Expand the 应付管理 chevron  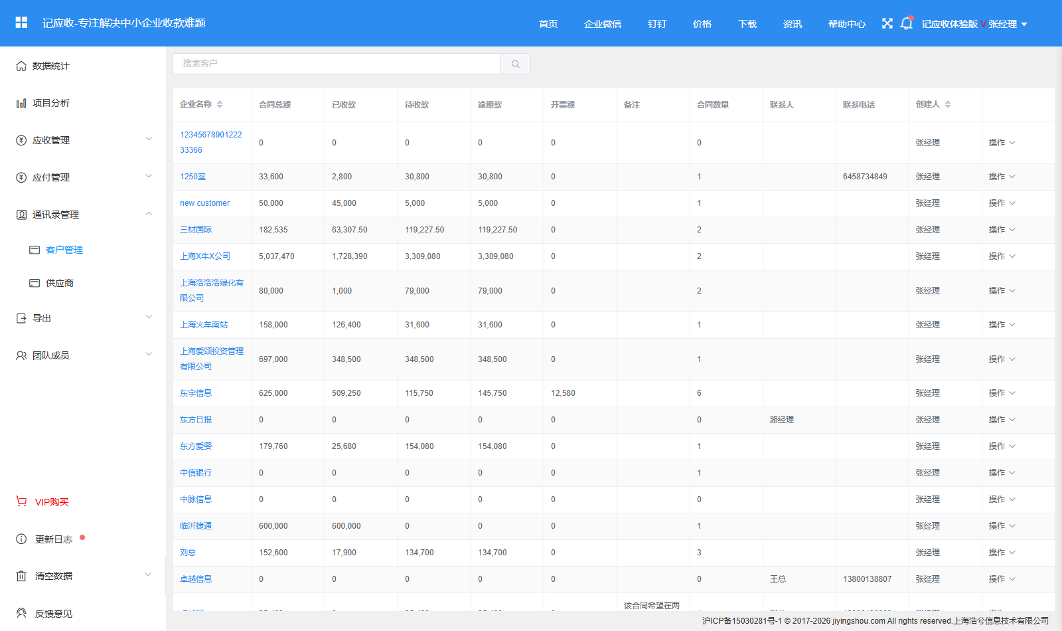tap(149, 176)
